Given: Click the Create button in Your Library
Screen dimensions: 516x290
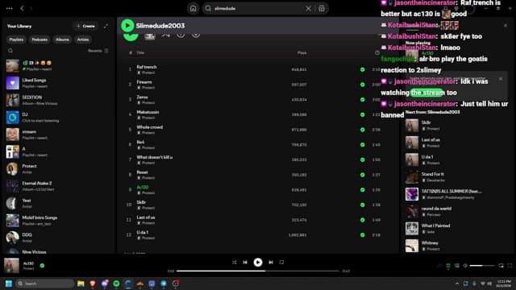Looking at the screenshot, I should [x=85, y=26].
